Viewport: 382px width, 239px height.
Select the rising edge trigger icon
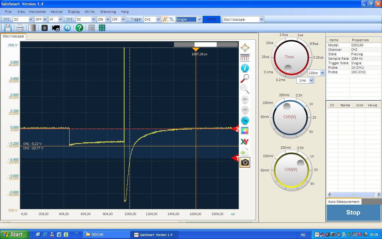click(165, 19)
